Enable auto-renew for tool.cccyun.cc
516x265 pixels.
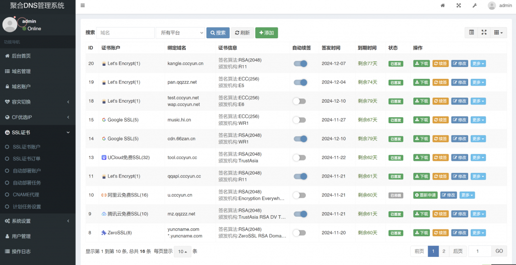point(299,157)
